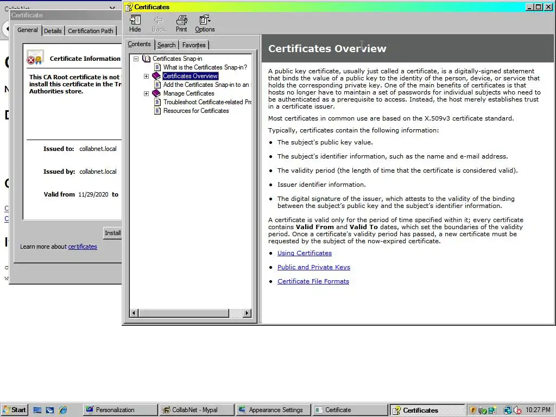Click the Certificates taskbar button
556x417 pixels.
pos(427,410)
